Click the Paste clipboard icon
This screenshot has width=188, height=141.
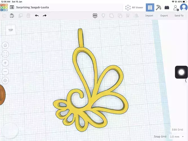pyautogui.click(x=12, y=16)
